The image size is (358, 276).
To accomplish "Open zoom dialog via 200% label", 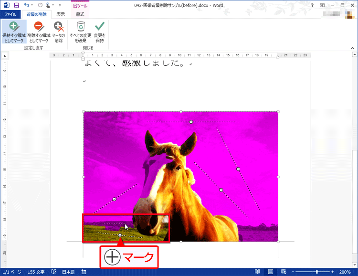I will tap(345, 272).
